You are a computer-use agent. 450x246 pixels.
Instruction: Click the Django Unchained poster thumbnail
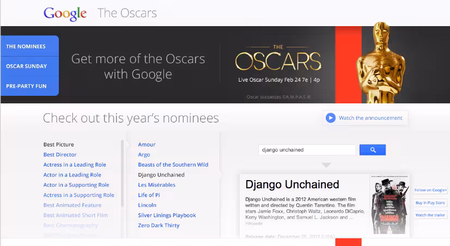390,205
